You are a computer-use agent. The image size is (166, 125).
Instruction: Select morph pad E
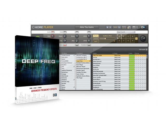tap(119, 41)
